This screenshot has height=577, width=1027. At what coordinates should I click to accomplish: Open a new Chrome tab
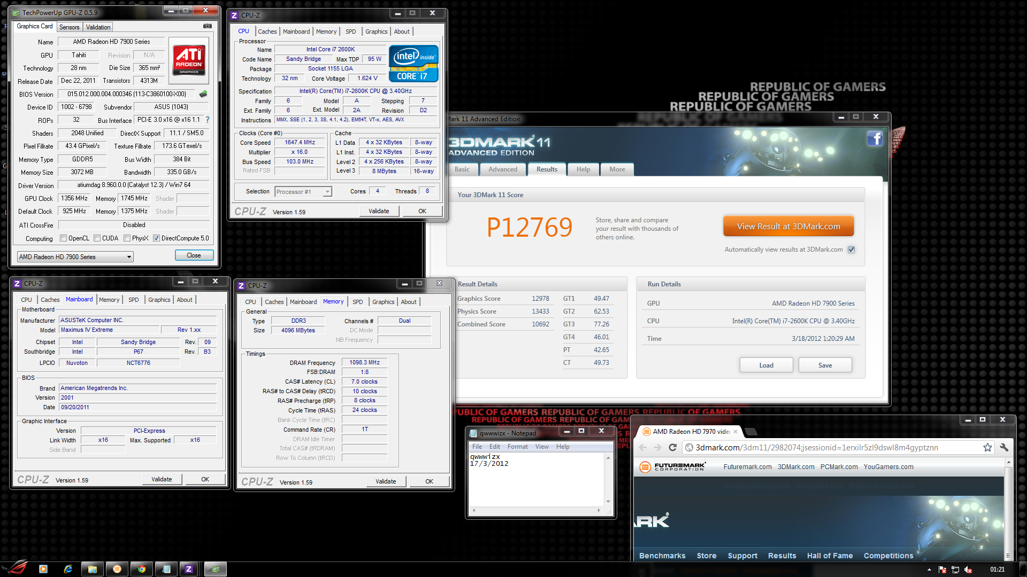point(751,432)
